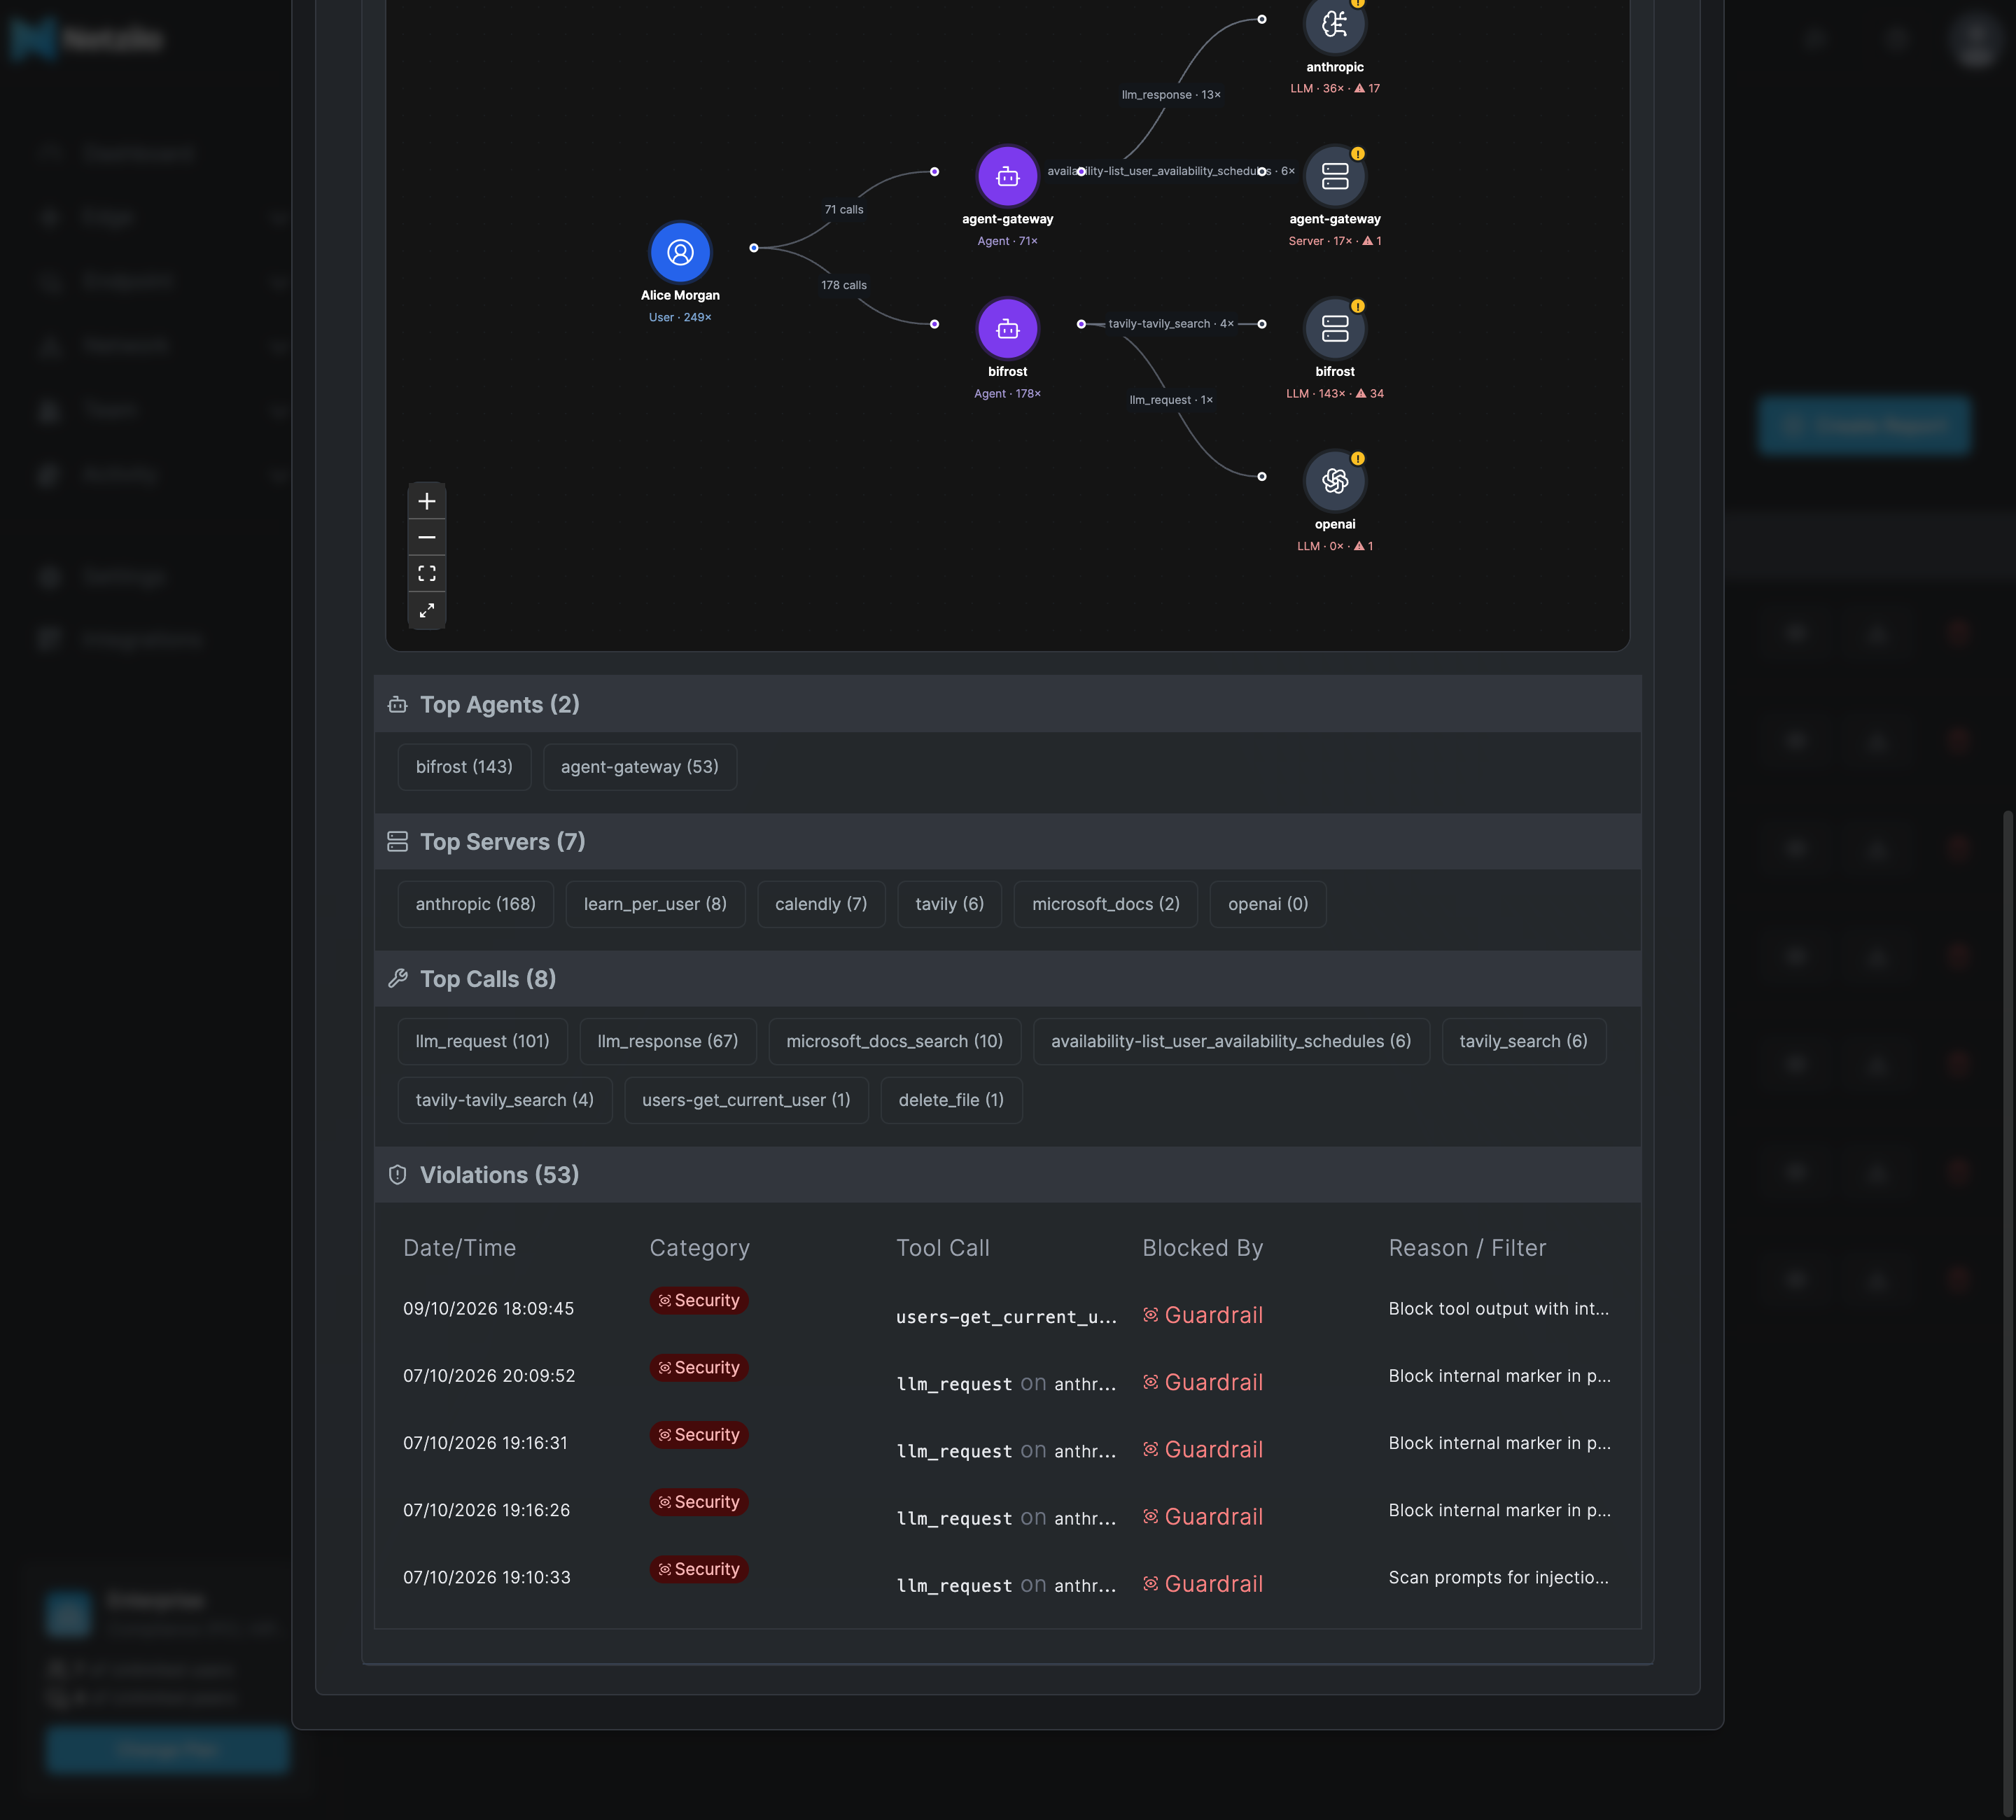Collapse the Top Calls (8) section header
Screen dimensions: 2016x1820
pyautogui.click(x=1008, y=979)
